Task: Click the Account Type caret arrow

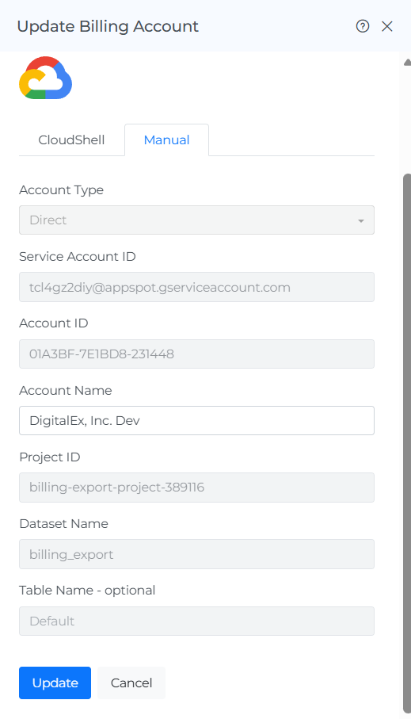Action: [x=361, y=221]
